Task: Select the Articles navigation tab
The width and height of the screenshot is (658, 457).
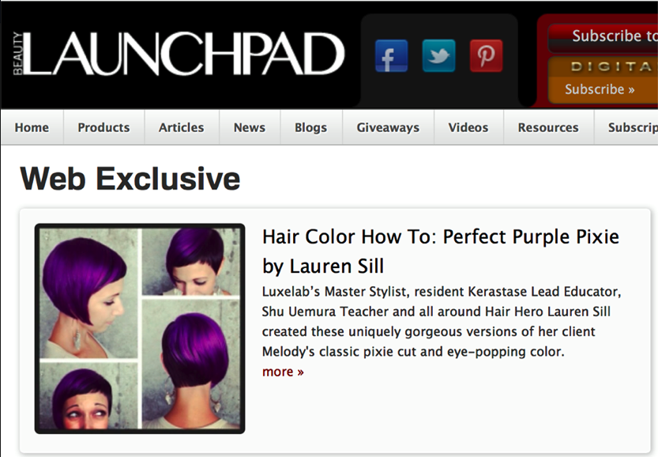Action: pyautogui.click(x=182, y=127)
